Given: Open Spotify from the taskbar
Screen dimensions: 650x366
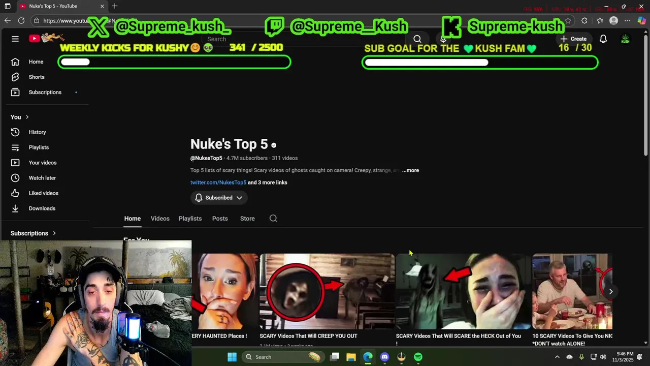Looking at the screenshot, I should (x=418, y=357).
